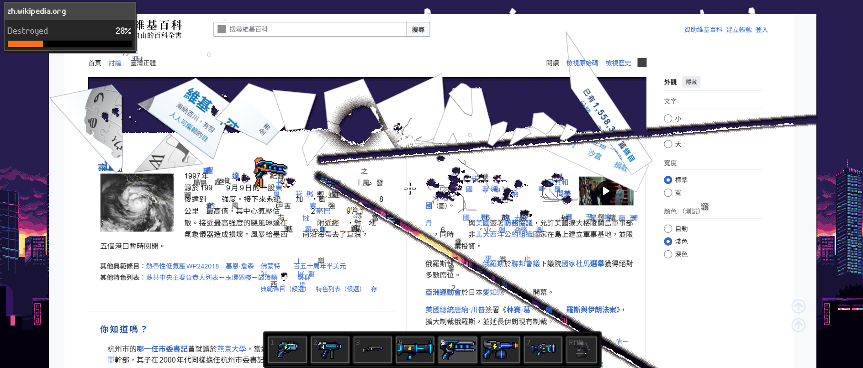Click the lower circular up-arrow icon

click(x=799, y=325)
